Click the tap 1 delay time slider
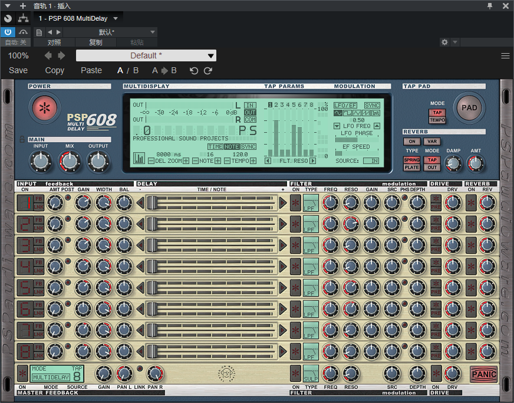This screenshot has height=403, width=514. pyautogui.click(x=212, y=203)
